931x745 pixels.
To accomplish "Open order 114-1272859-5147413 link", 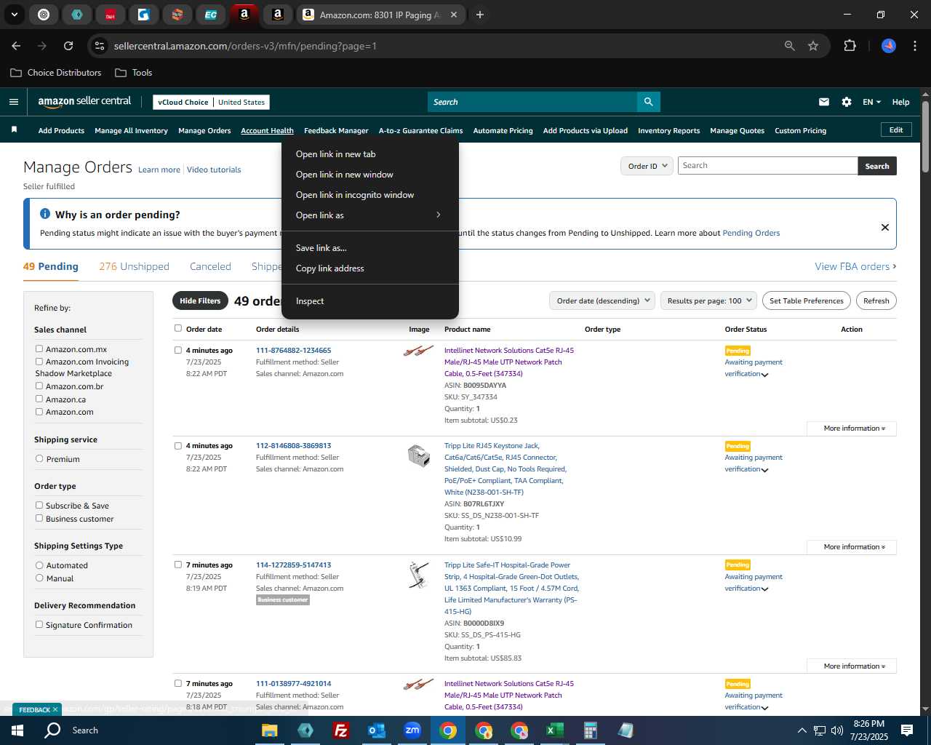I will click(293, 565).
